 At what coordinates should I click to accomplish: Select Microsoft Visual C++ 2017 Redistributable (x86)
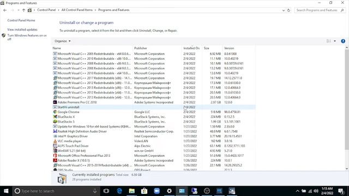[x=154, y=78]
